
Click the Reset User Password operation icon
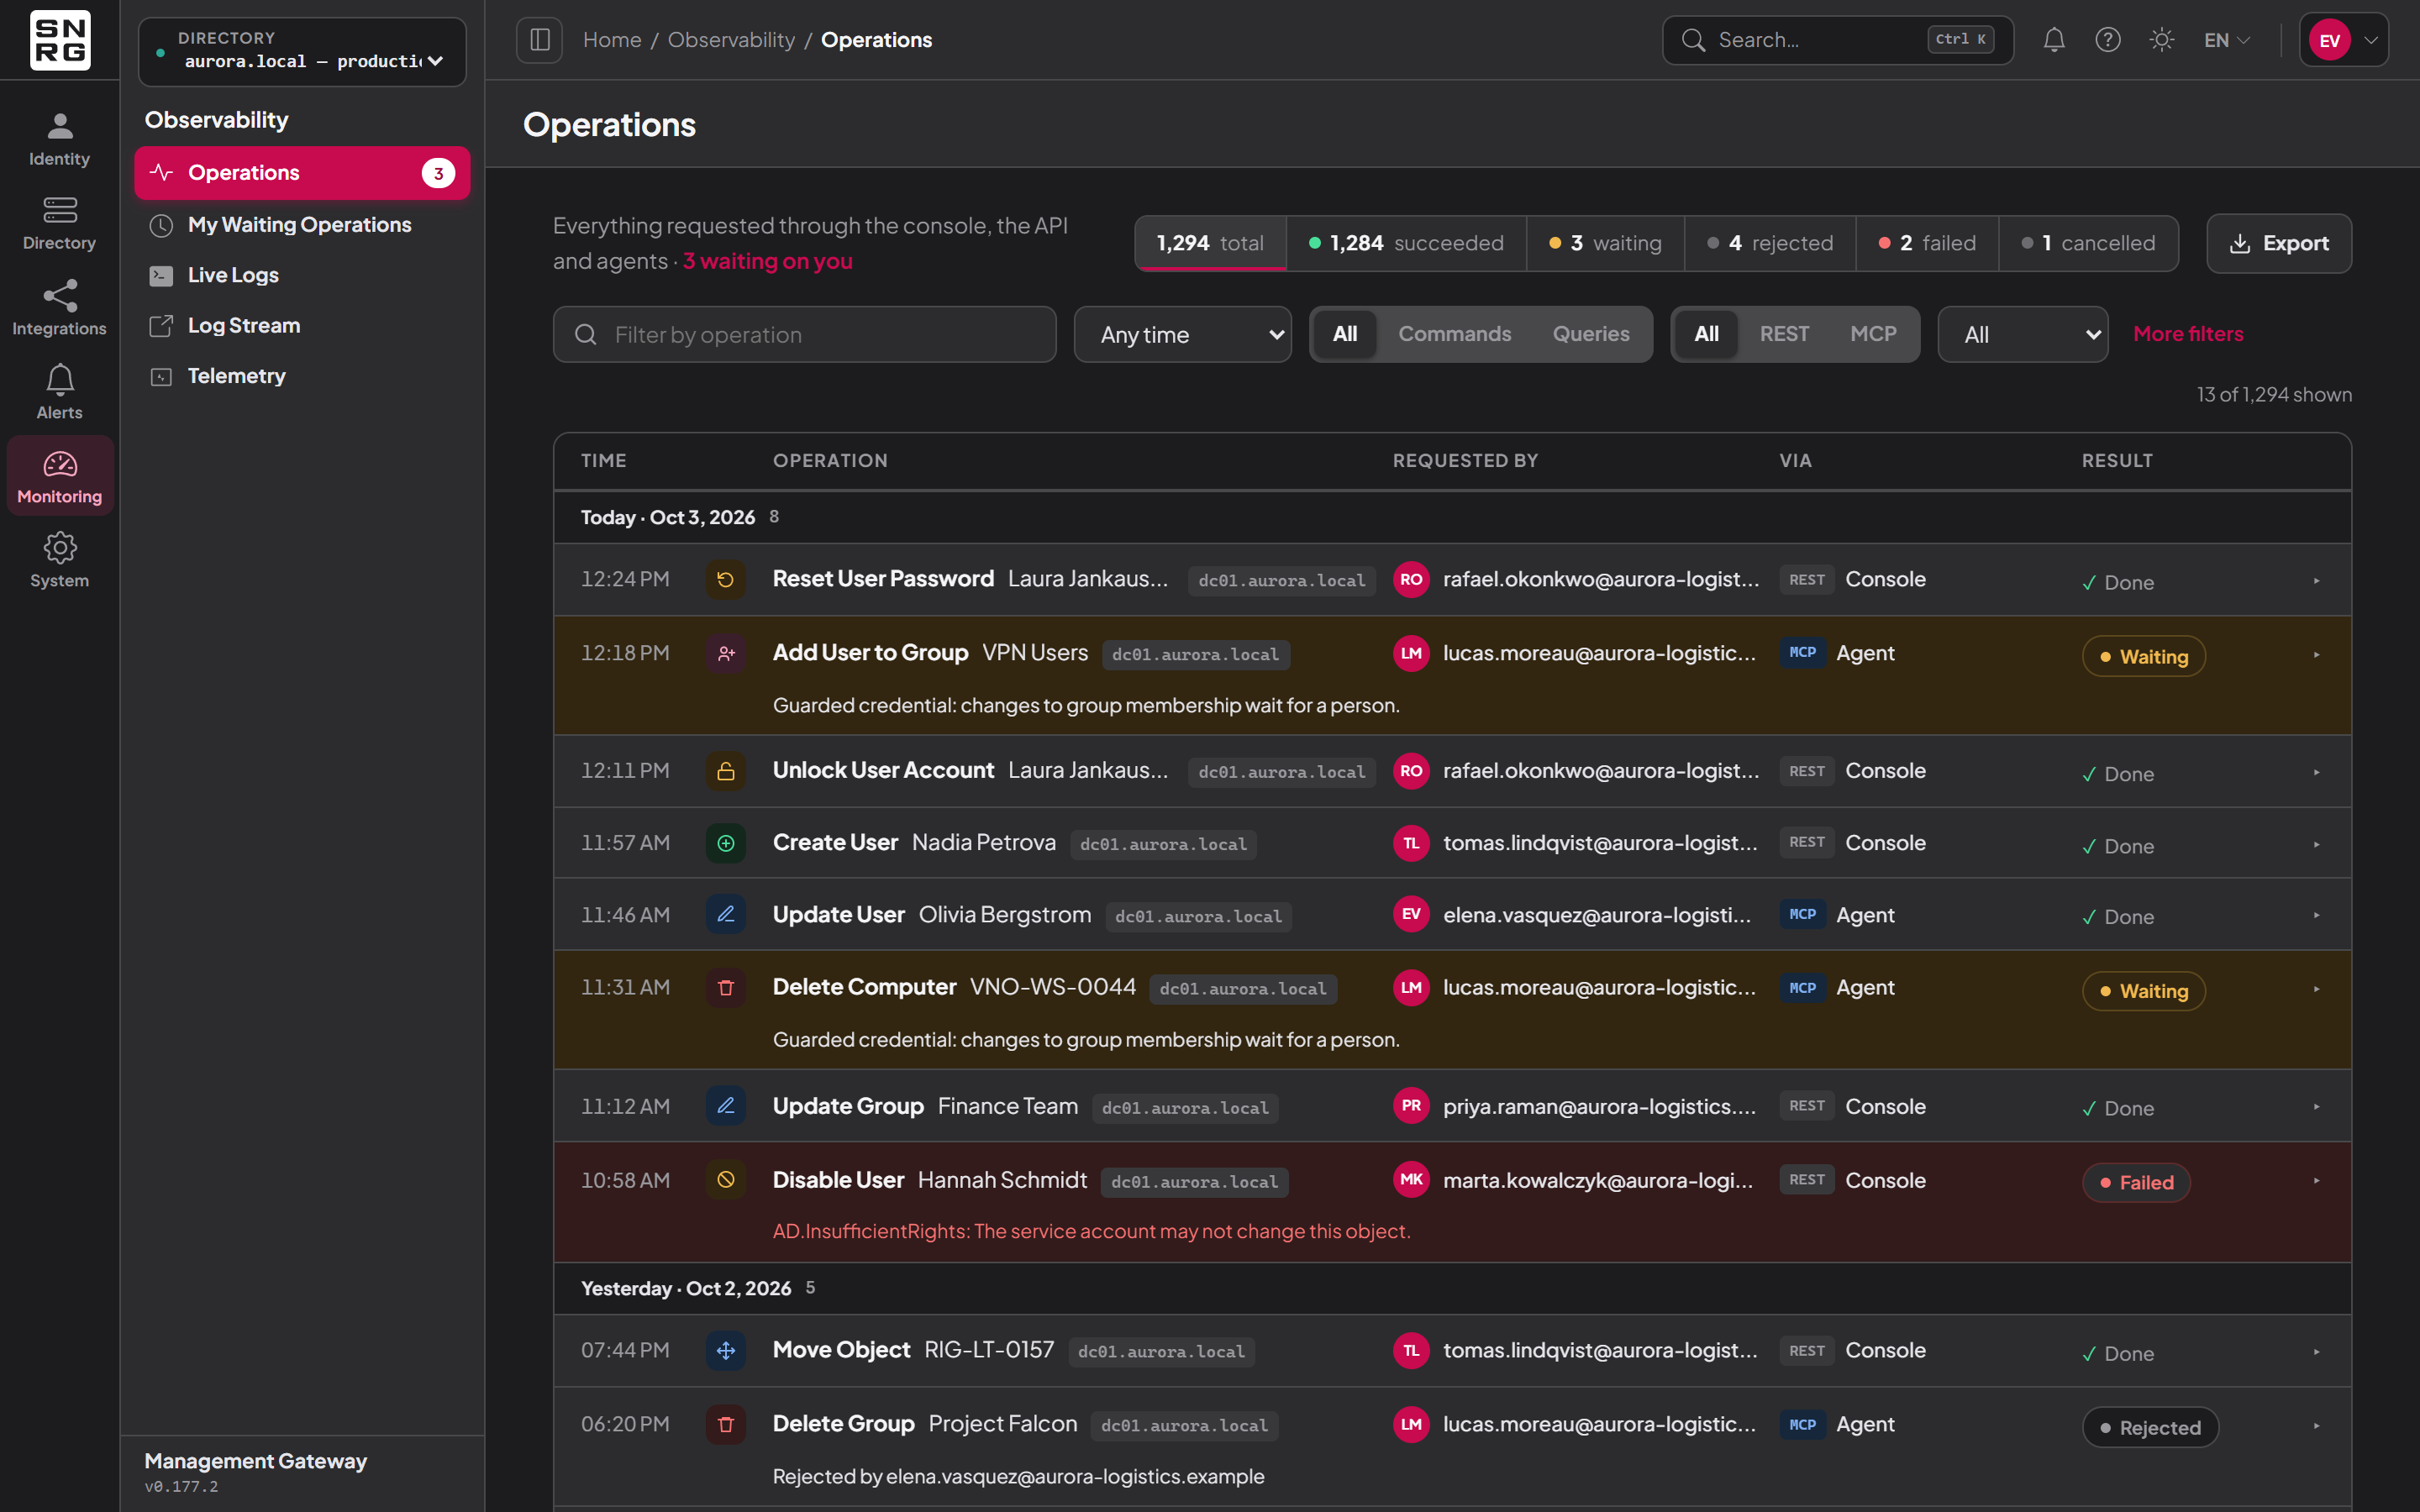point(726,580)
